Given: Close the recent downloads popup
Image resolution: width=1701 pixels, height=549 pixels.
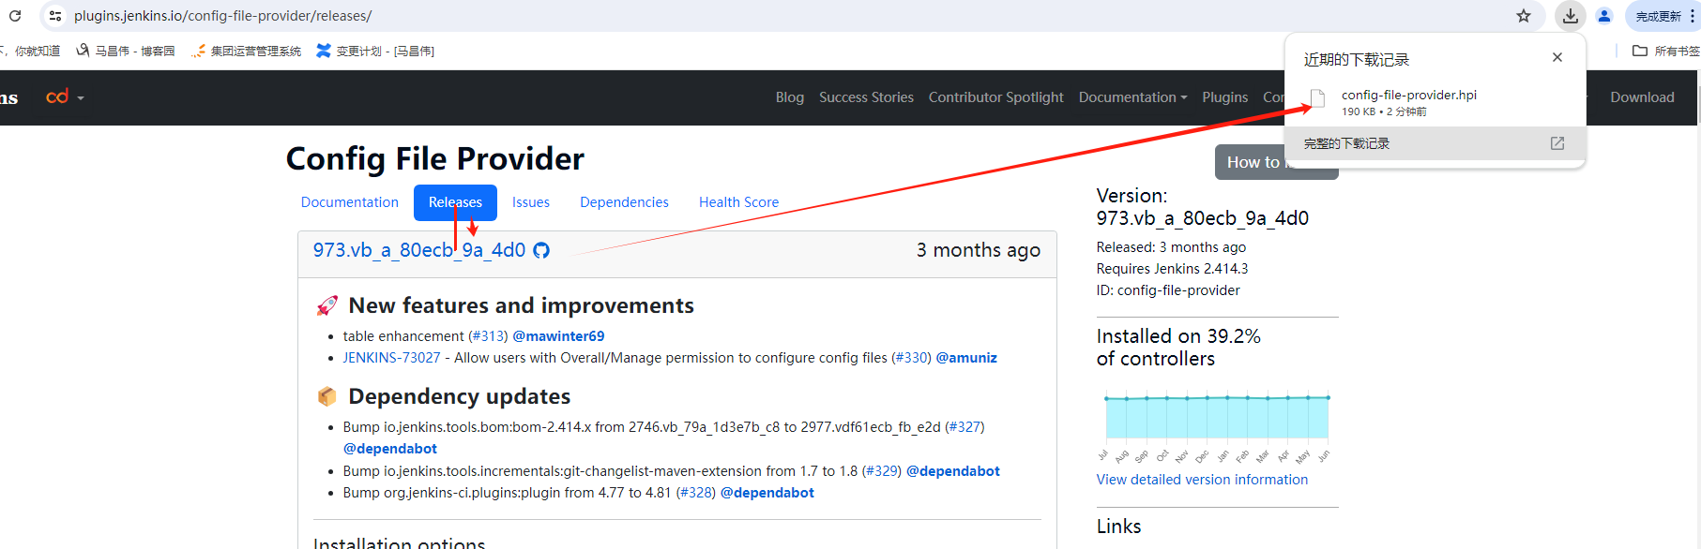Looking at the screenshot, I should coord(1557,57).
